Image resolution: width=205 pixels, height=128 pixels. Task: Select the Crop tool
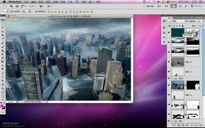3,35
